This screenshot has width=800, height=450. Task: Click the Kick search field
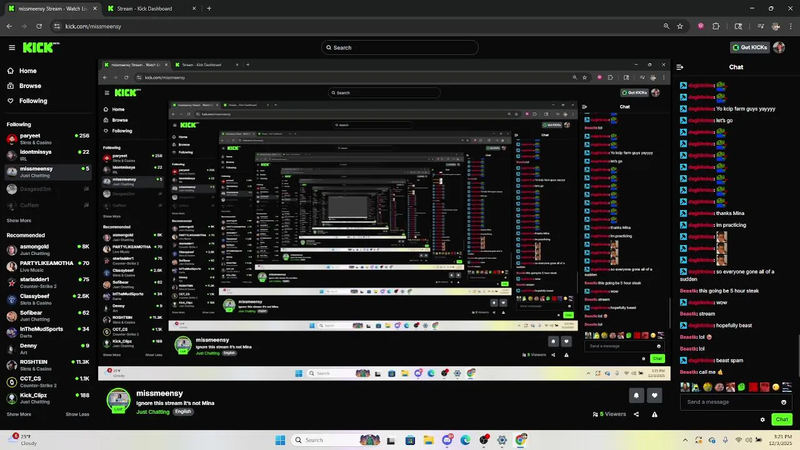point(400,47)
